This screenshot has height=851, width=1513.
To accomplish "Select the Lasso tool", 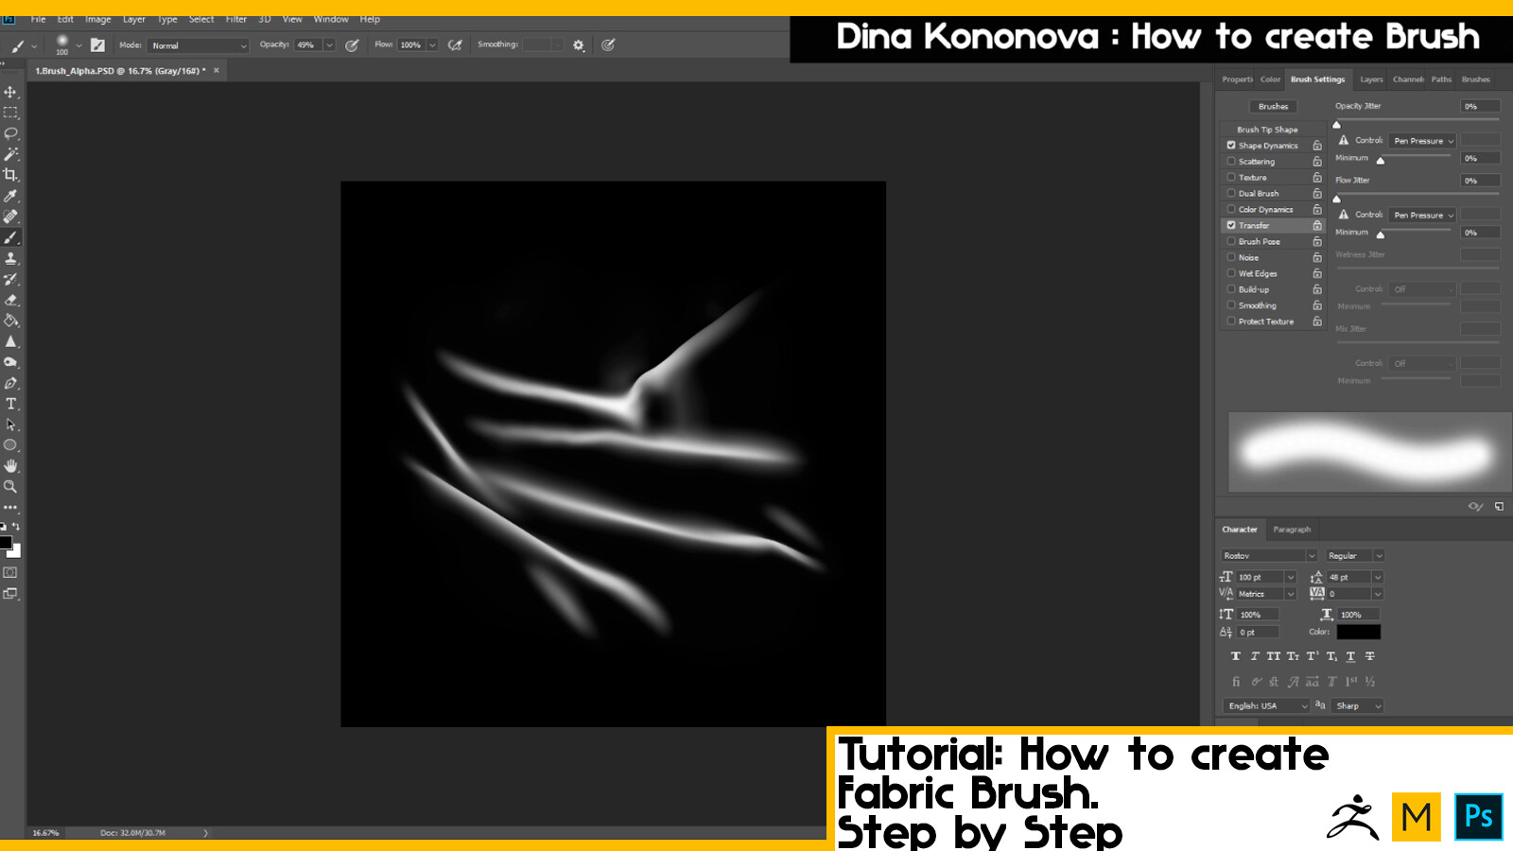I will [11, 132].
